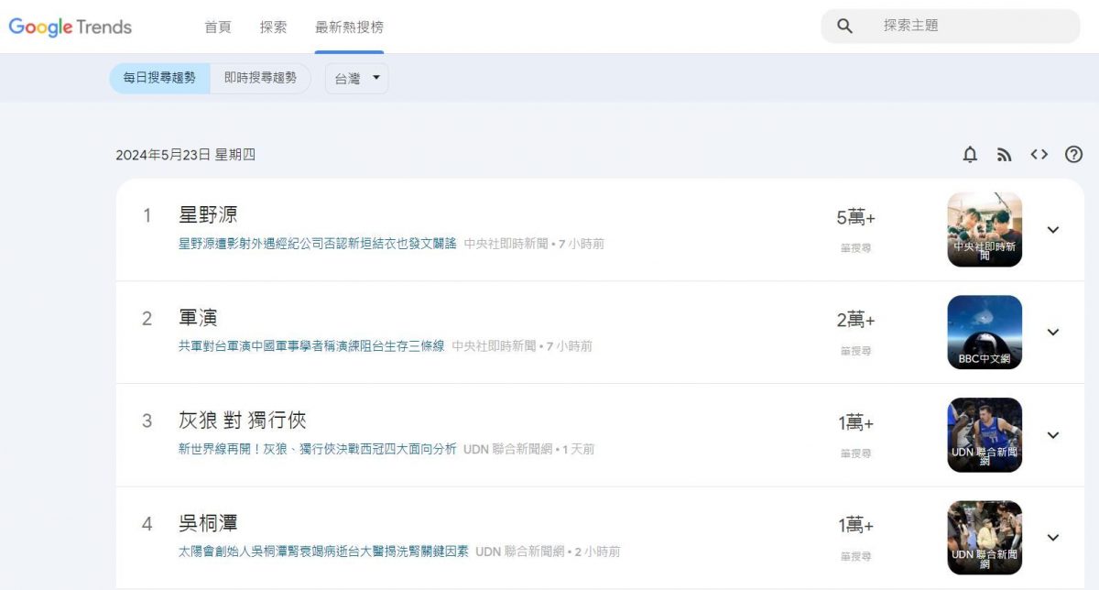The height and width of the screenshot is (590, 1099).
Task: Open help via the question mark icon
Action: point(1074,154)
